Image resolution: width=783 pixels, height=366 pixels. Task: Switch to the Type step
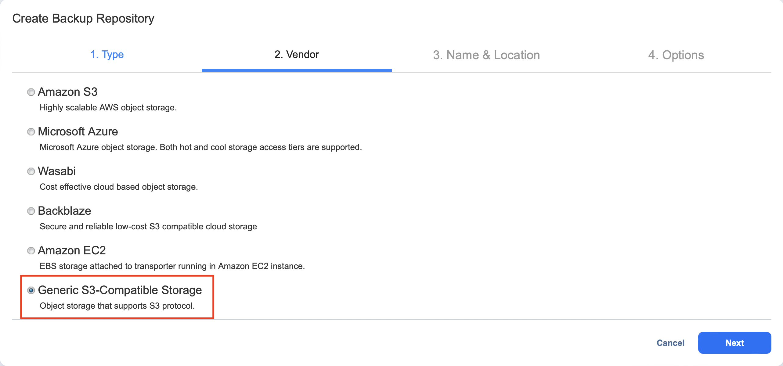[107, 55]
